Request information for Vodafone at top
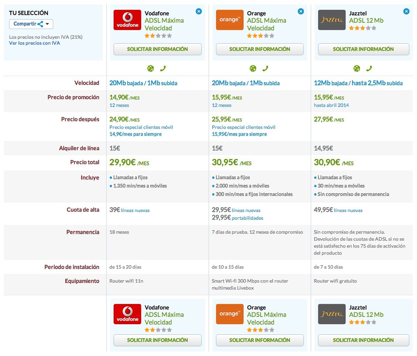The image size is (417, 356). [157, 49]
